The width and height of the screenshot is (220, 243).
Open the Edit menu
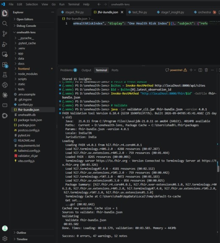pos(19,4)
